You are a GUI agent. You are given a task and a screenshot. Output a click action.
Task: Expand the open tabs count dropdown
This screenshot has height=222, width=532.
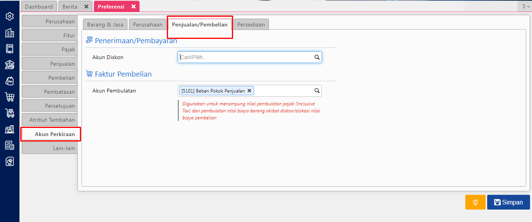coord(526,7)
